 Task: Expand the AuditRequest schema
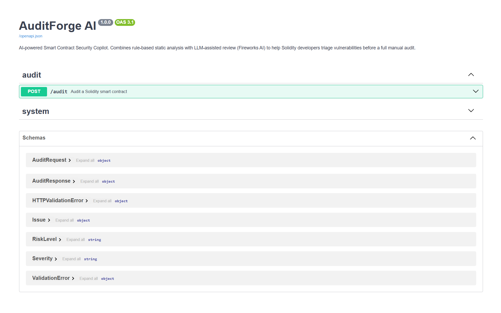[x=51, y=160]
